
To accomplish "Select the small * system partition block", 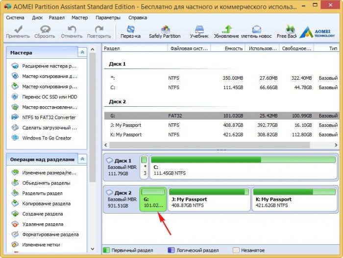I will (144, 167).
